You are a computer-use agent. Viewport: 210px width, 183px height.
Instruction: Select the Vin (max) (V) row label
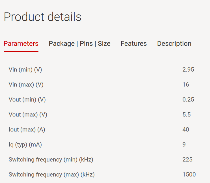click(26, 85)
